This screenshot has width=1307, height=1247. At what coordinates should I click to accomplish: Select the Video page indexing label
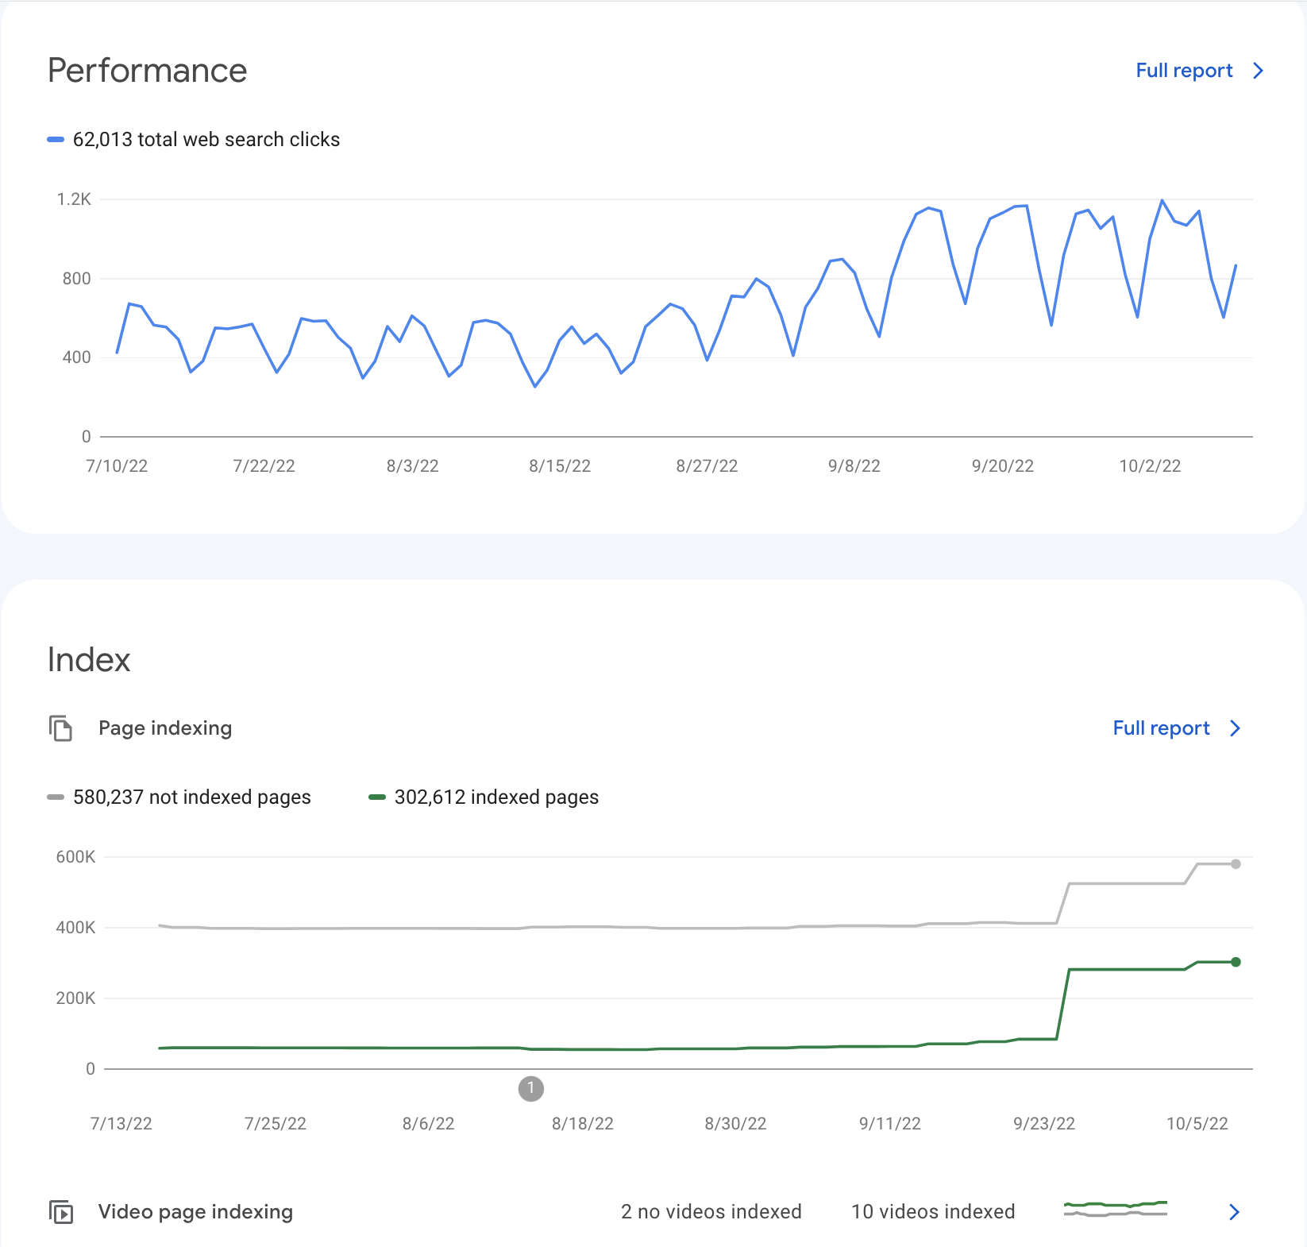click(x=195, y=1212)
